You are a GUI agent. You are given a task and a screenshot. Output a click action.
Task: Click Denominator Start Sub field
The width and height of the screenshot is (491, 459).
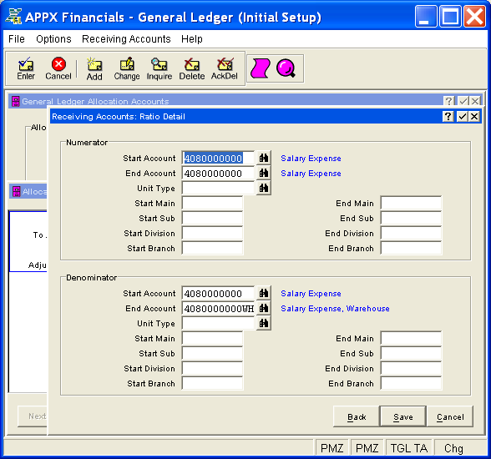[x=212, y=353]
